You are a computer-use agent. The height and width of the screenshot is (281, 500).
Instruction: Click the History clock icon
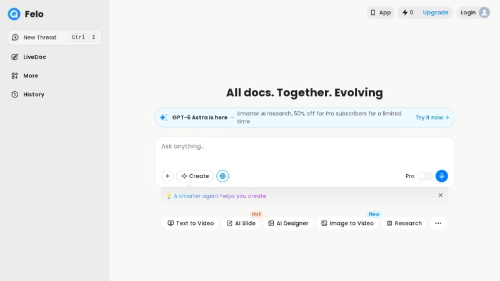(x=14, y=95)
